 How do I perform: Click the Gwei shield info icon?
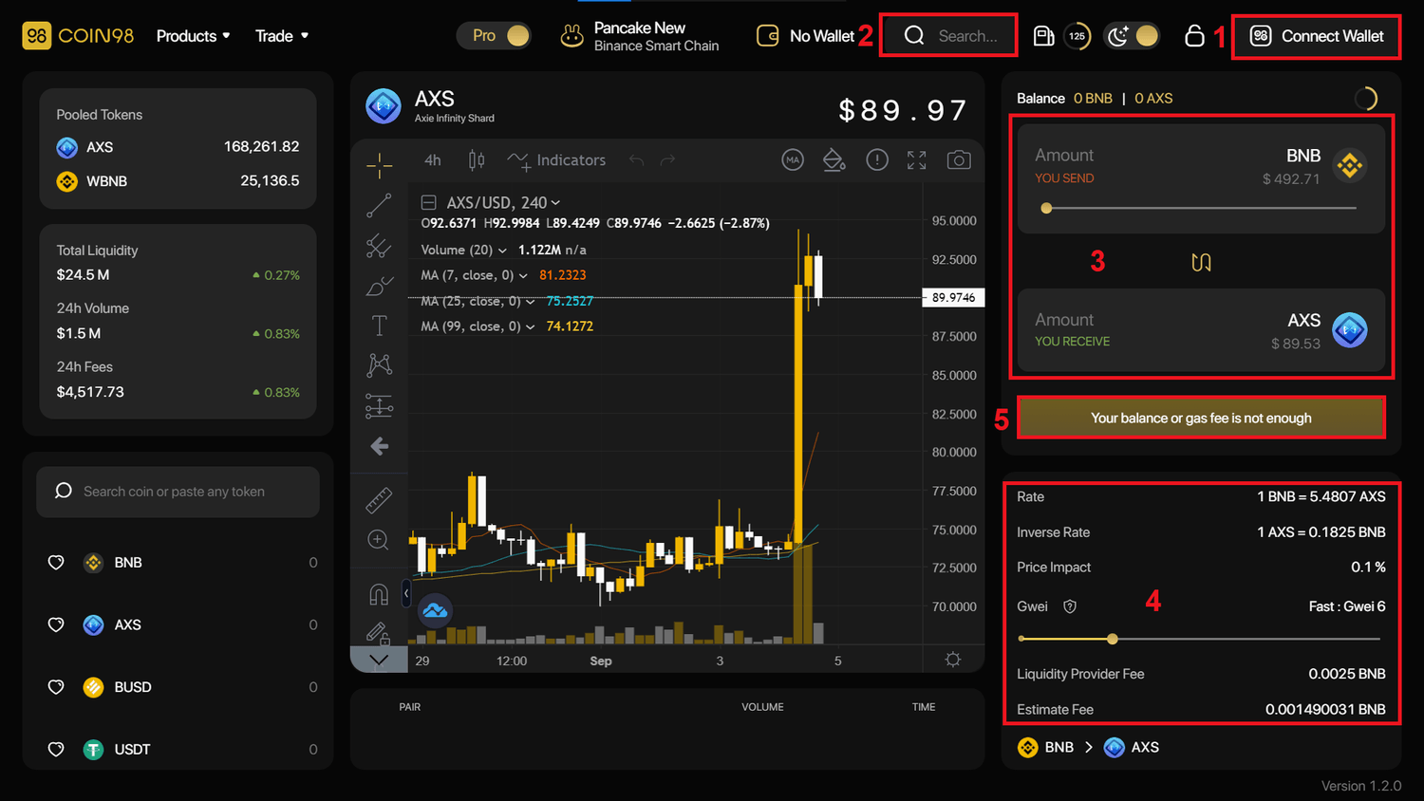coord(1070,606)
